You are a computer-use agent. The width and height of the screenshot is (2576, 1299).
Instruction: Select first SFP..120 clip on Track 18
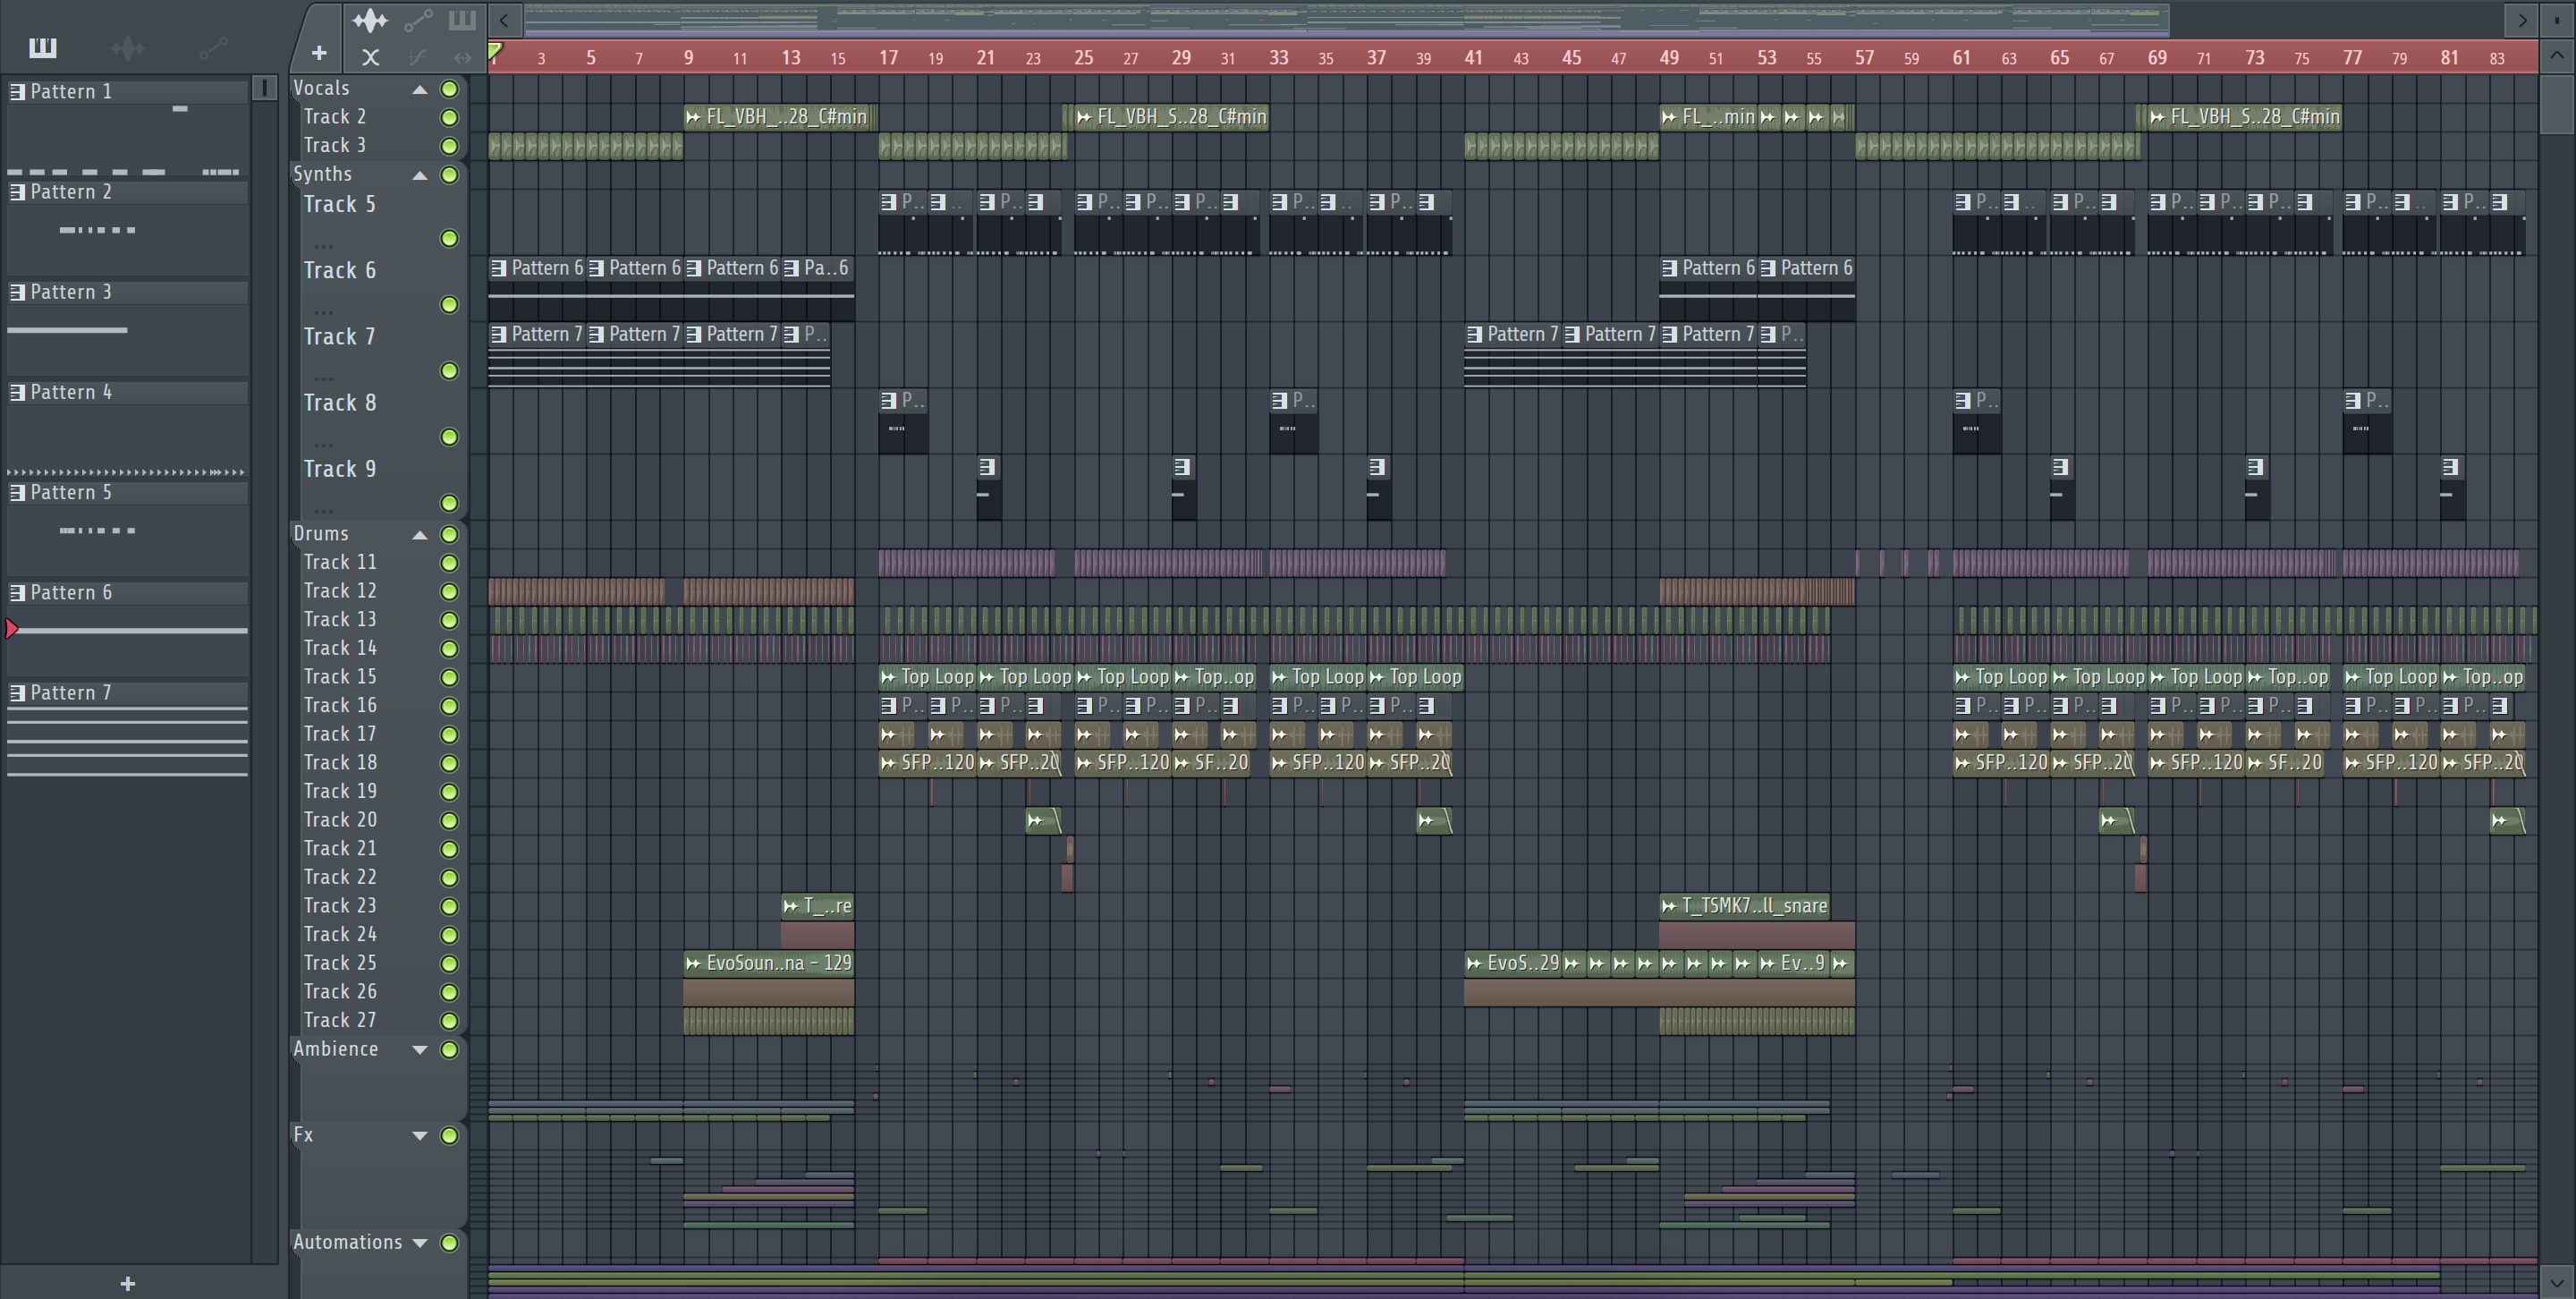(x=927, y=763)
